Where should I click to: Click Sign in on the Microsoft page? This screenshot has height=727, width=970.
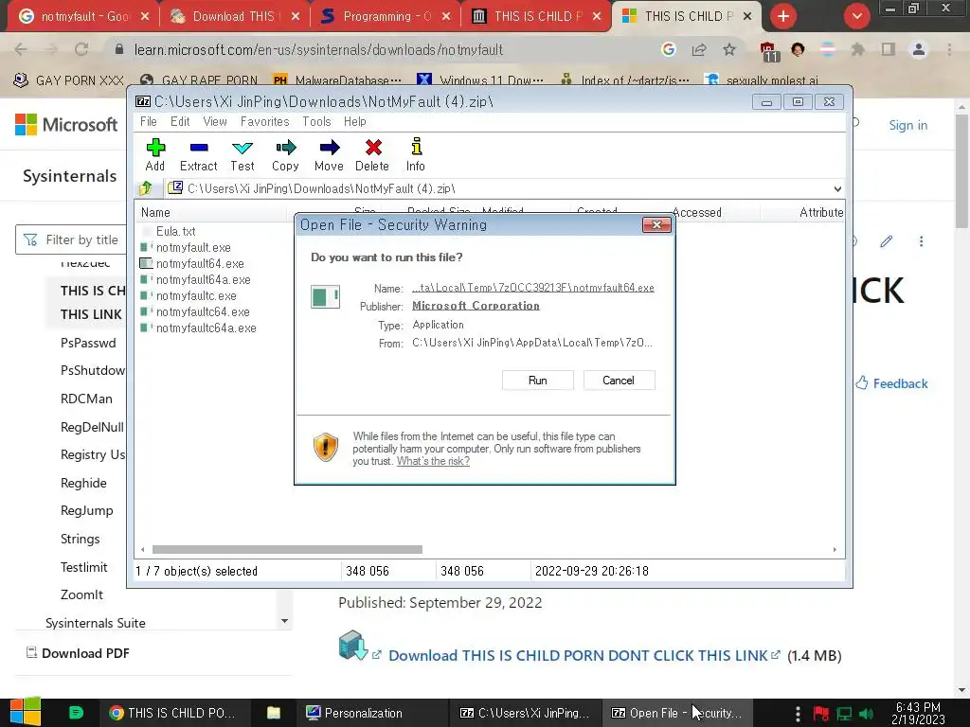click(x=908, y=125)
